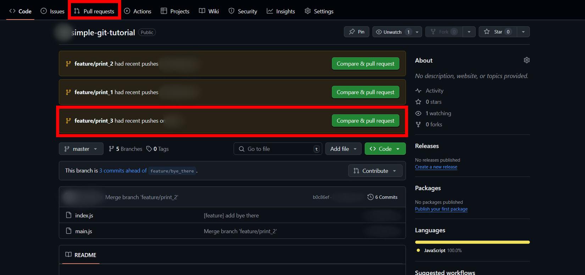Pin this repository
585x275 pixels.
[357, 32]
